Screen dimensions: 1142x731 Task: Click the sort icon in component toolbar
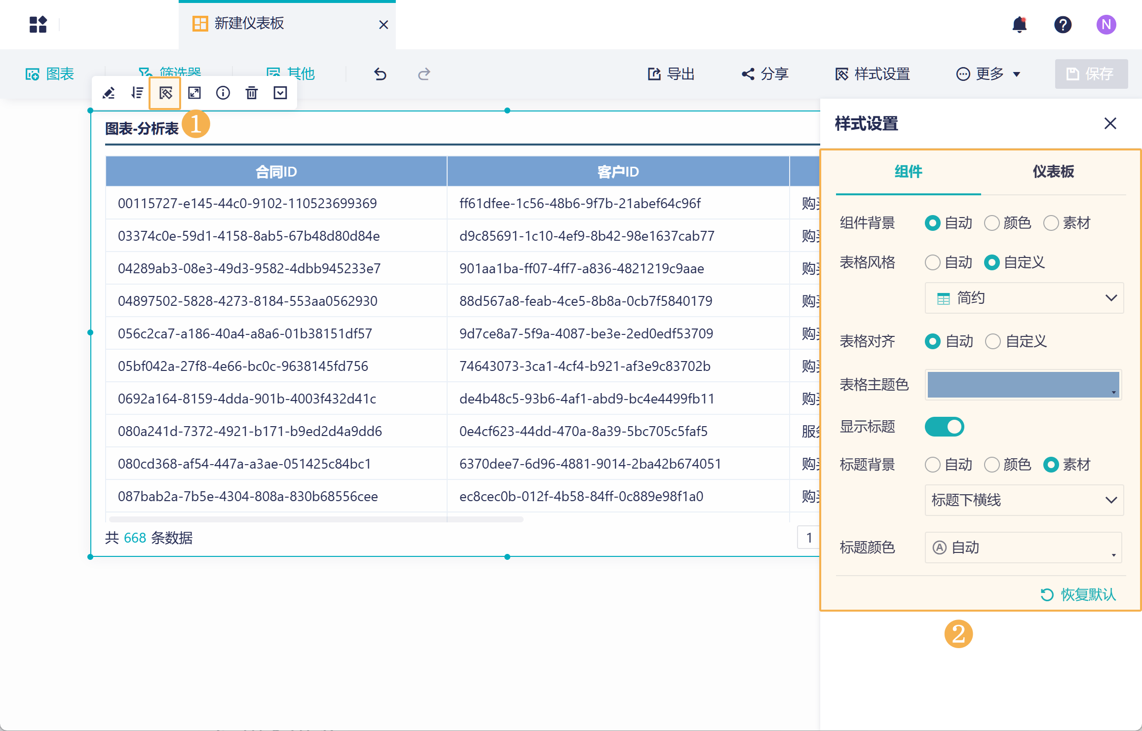point(137,93)
